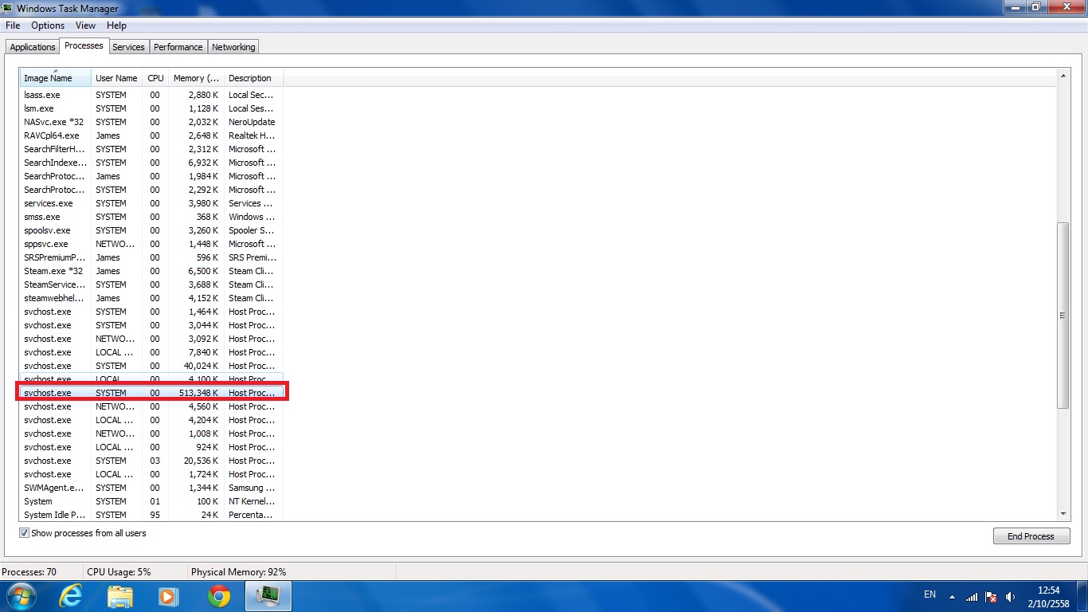Open the File menu

pyautogui.click(x=13, y=25)
